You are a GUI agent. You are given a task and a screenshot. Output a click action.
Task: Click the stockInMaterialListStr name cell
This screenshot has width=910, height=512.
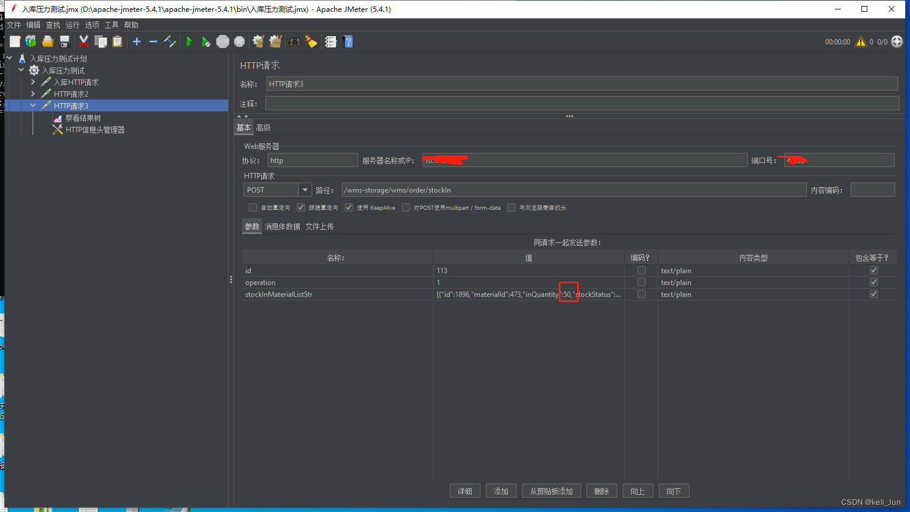(338, 294)
